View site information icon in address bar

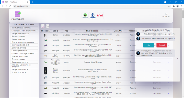pyautogui.click(x=15, y=6)
